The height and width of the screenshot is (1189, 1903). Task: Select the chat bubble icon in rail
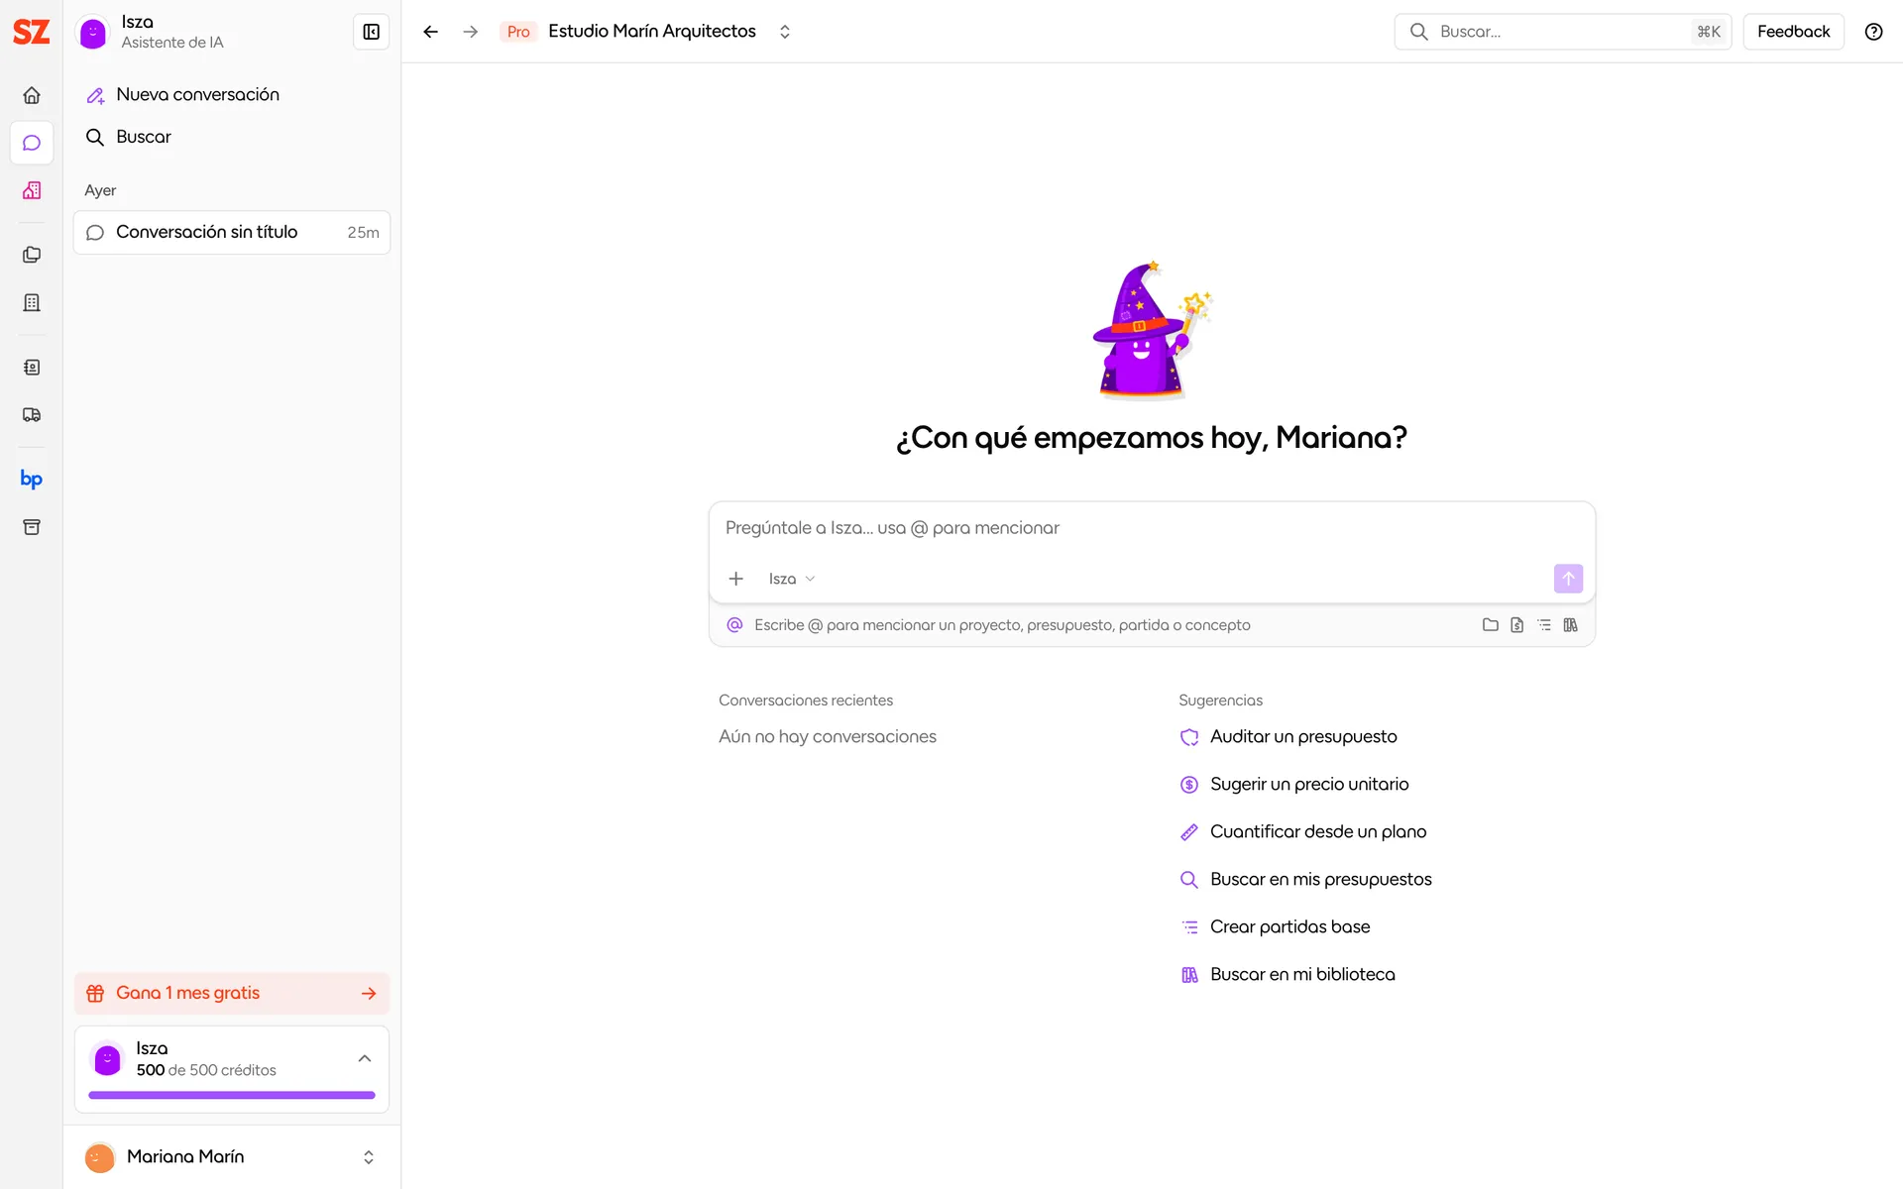click(32, 143)
